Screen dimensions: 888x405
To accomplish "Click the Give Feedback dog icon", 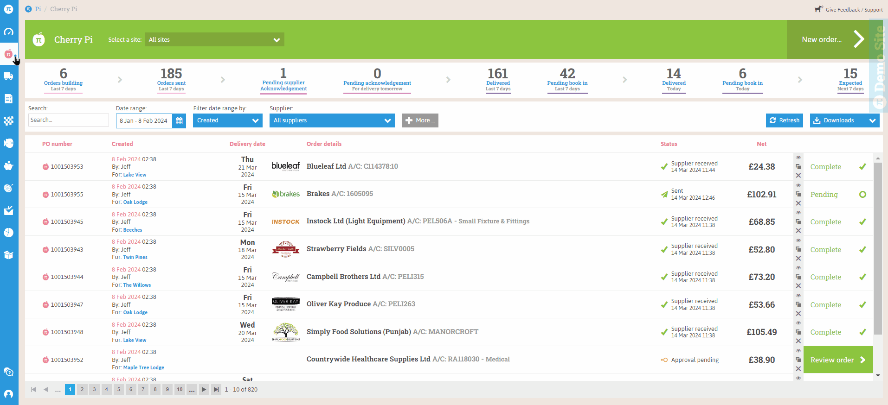I will coord(819,9).
